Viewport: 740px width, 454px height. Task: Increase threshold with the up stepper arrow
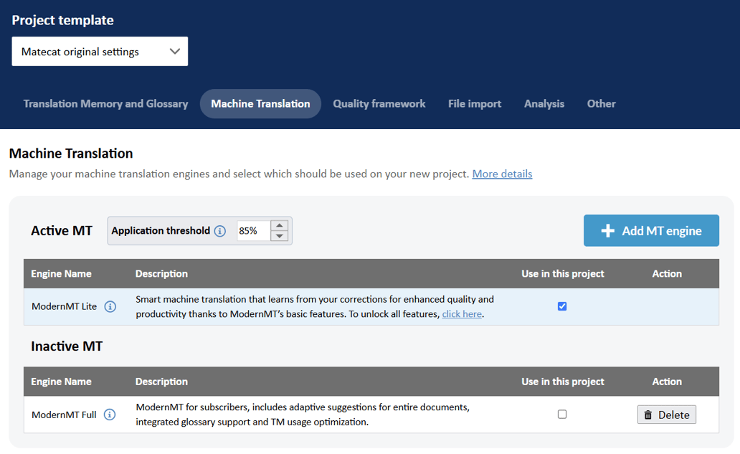click(279, 226)
